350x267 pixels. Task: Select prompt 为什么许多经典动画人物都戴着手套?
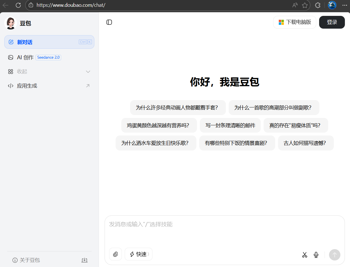pos(178,107)
